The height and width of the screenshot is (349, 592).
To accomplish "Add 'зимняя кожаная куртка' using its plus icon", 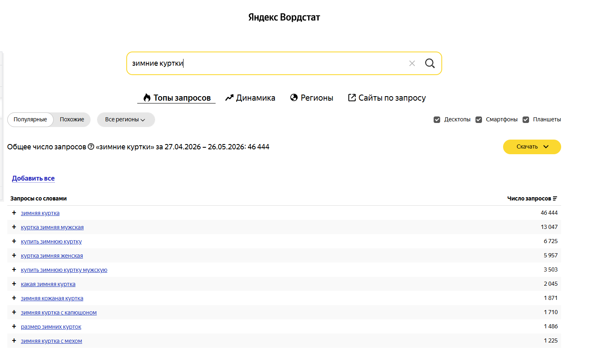I will 14,298.
